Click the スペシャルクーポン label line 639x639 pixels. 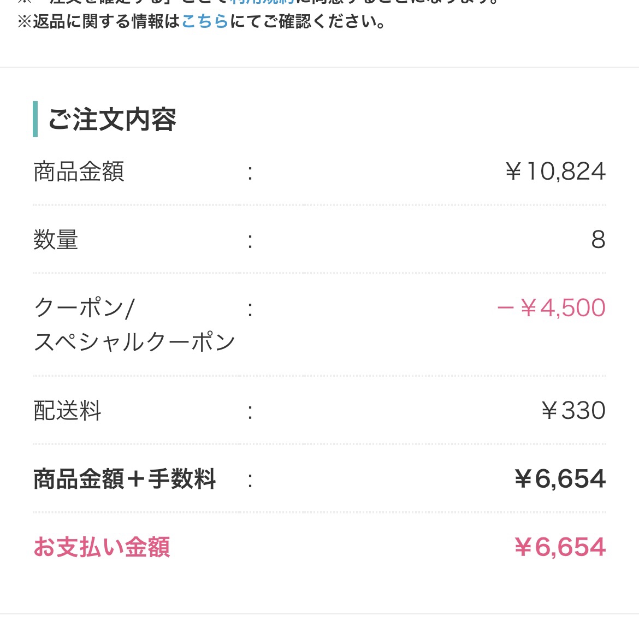tap(134, 342)
